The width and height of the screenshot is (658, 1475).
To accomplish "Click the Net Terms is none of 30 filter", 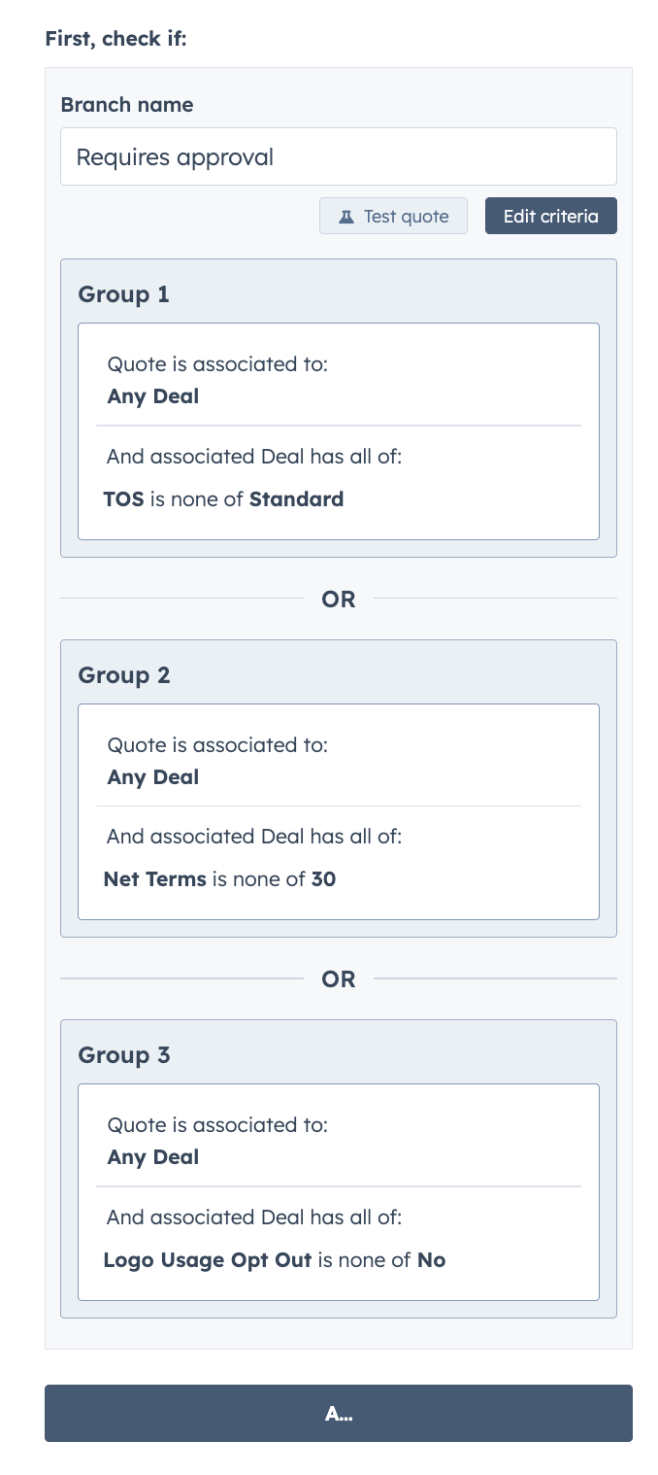I will [219, 879].
